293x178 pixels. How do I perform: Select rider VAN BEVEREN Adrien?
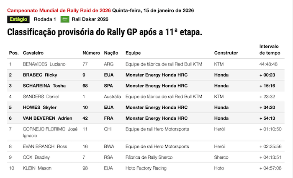(x=47, y=118)
